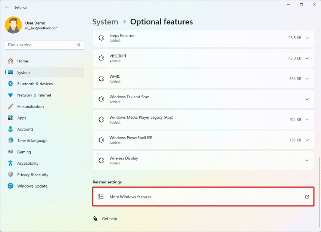321x232 pixels.
Task: Open Network & internet settings
Action: [x=44, y=95]
